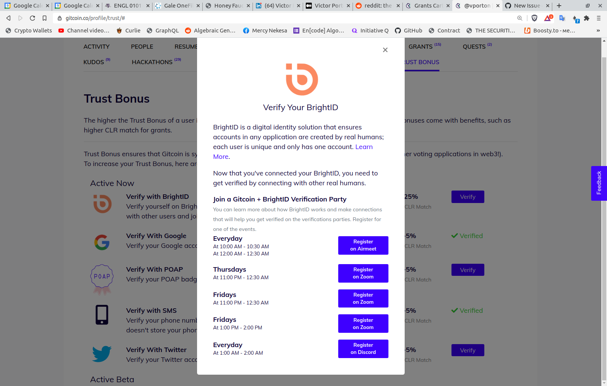Close the Grants Cart browser tab
The width and height of the screenshot is (607, 386).
pos(448,6)
